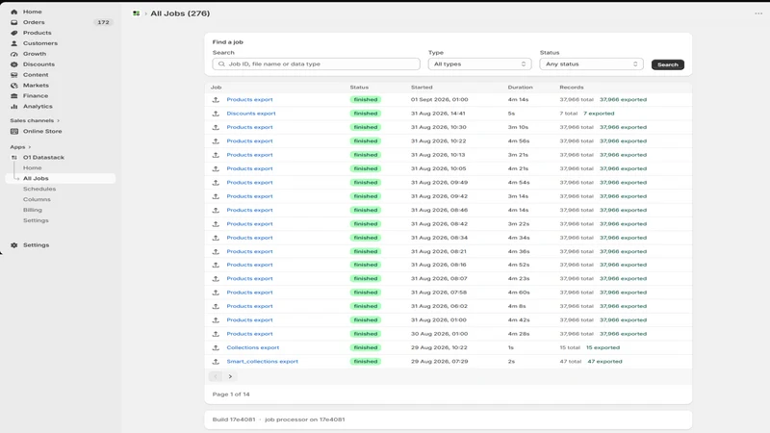
Task: Open the Smart_collections export job link
Action: point(262,362)
